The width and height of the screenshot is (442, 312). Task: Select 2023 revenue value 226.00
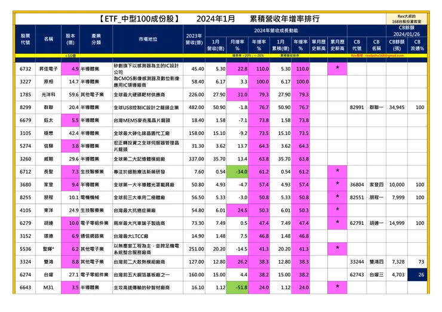point(197,95)
